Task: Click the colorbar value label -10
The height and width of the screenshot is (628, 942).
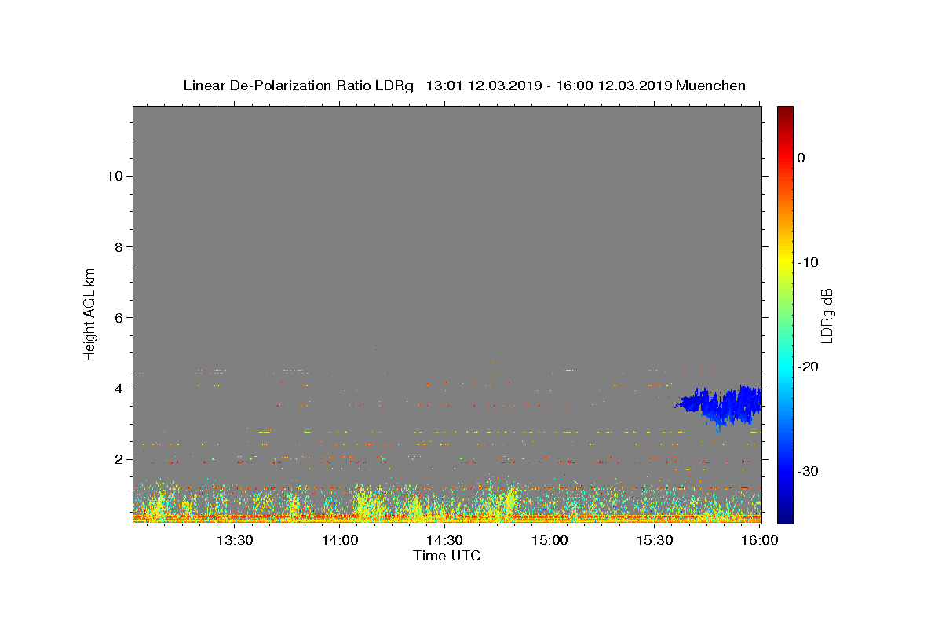Action: coord(809,262)
